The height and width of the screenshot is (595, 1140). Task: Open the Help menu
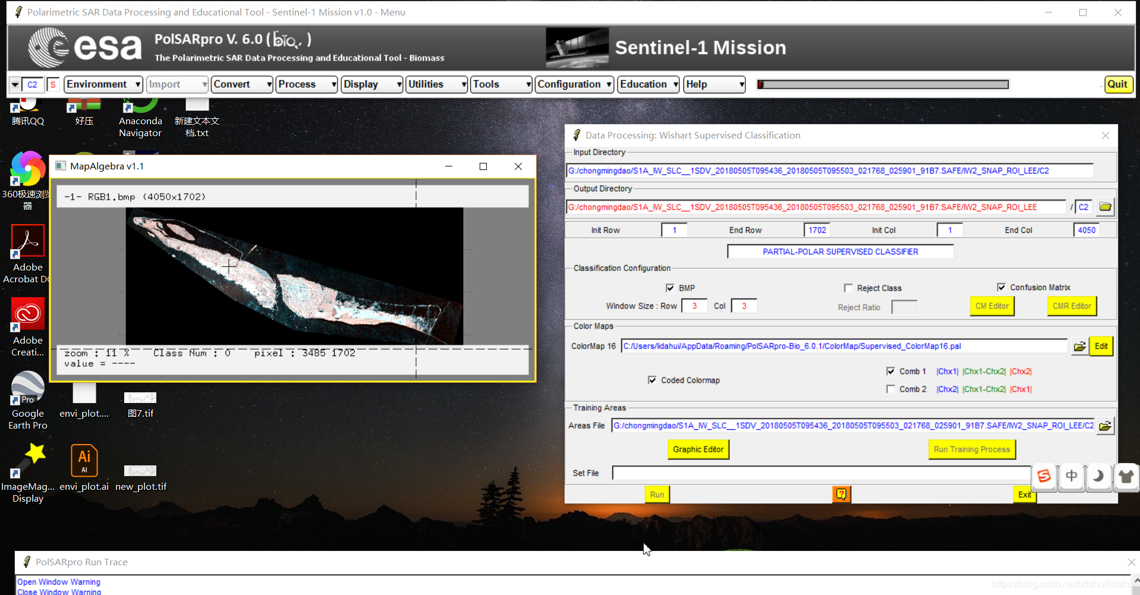[x=714, y=84]
